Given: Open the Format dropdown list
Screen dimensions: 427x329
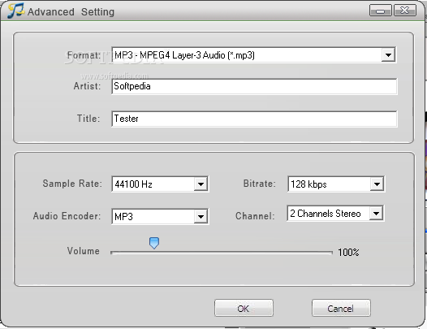Looking at the screenshot, I should (388, 55).
